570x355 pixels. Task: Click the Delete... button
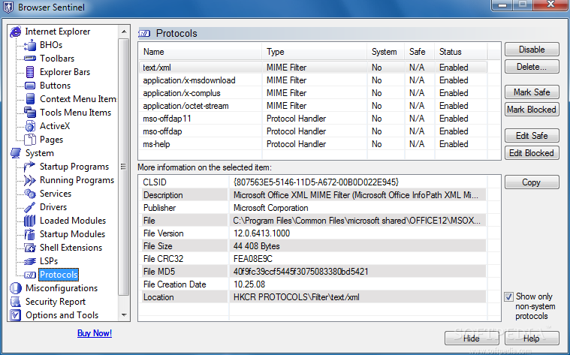point(532,67)
